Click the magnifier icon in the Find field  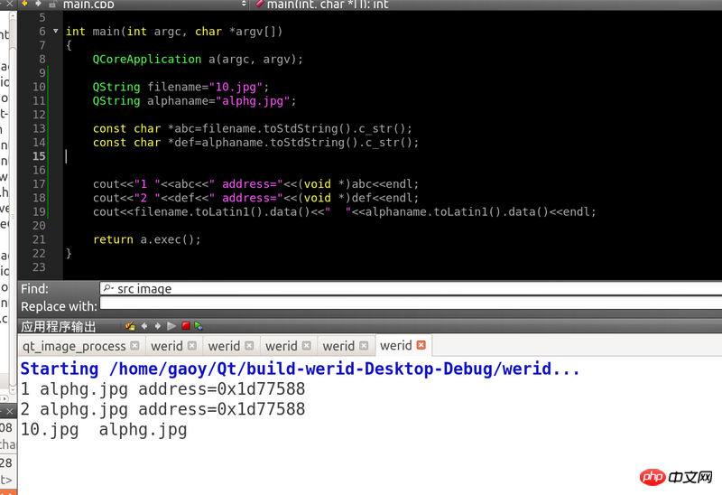pyautogui.click(x=108, y=289)
